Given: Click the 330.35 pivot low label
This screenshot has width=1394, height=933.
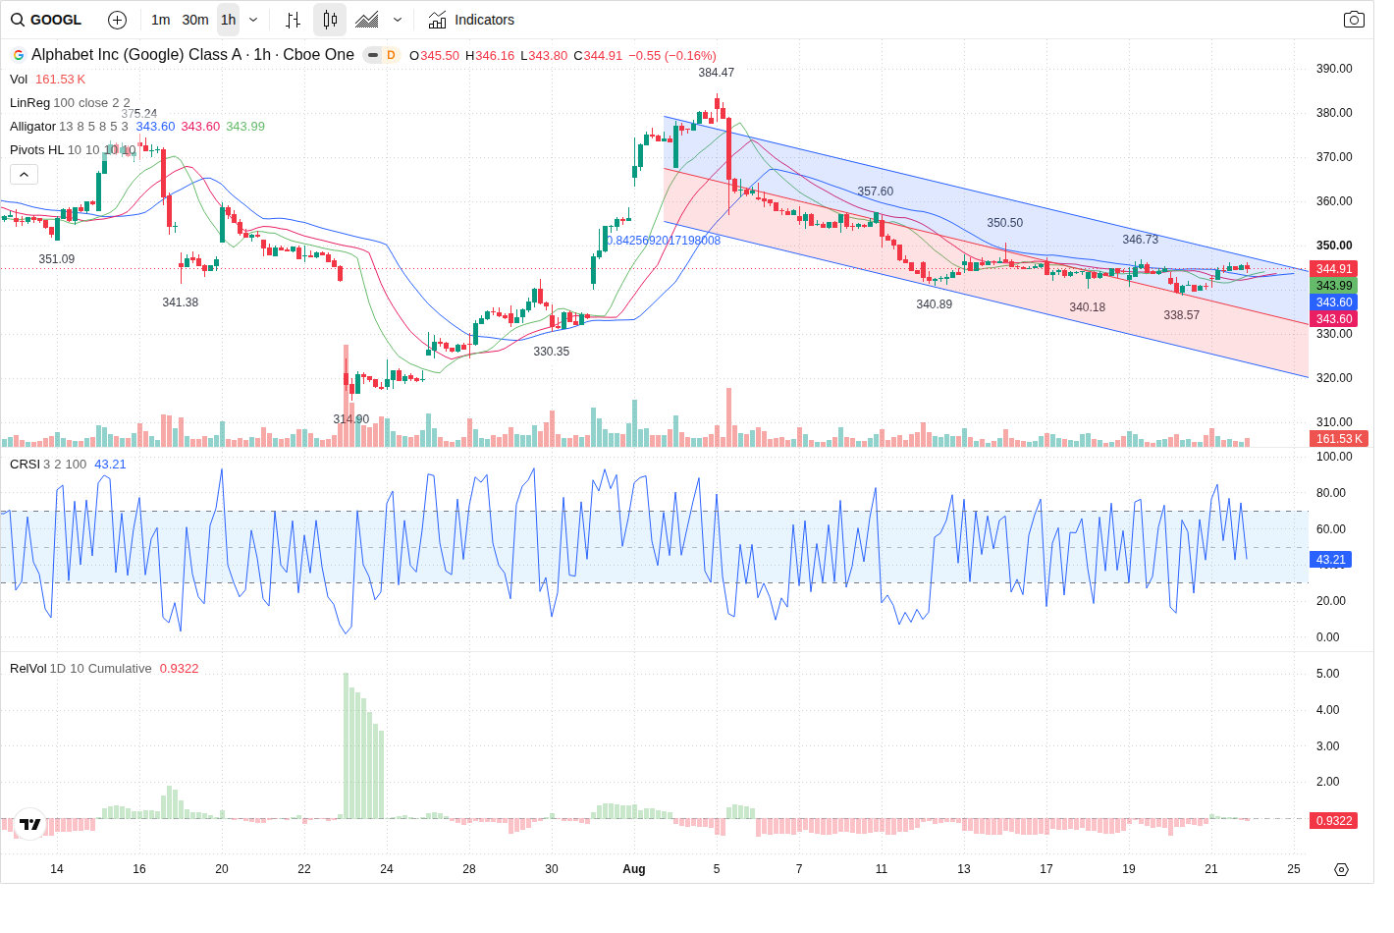Looking at the screenshot, I should pyautogui.click(x=551, y=352).
